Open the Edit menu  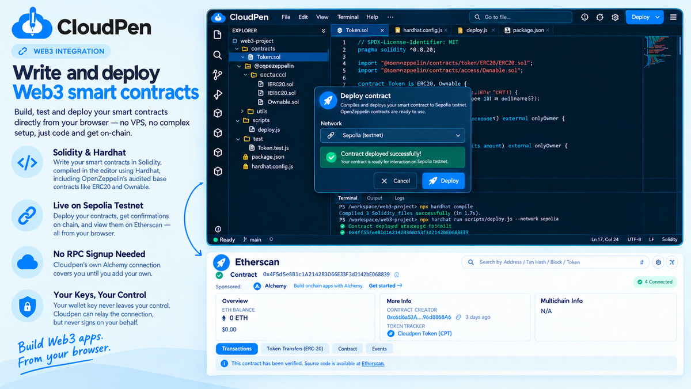(303, 17)
